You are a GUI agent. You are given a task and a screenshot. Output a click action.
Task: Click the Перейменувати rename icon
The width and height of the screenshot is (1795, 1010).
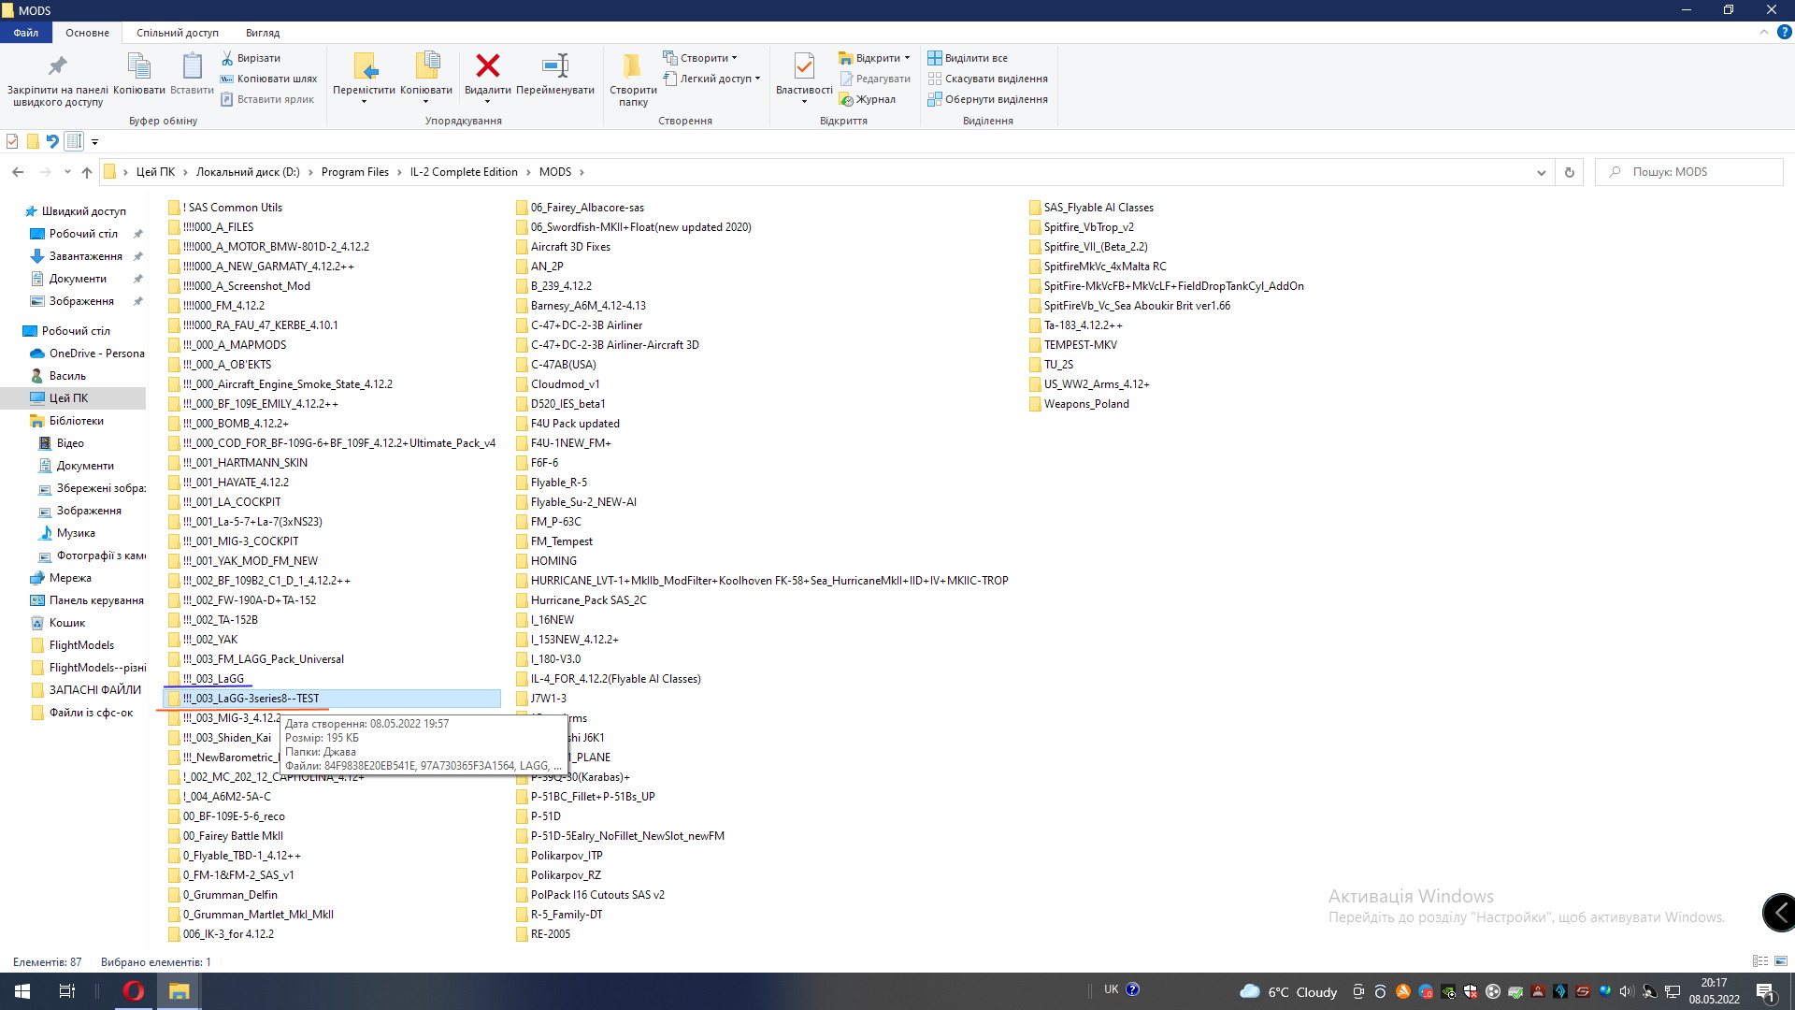point(555,65)
